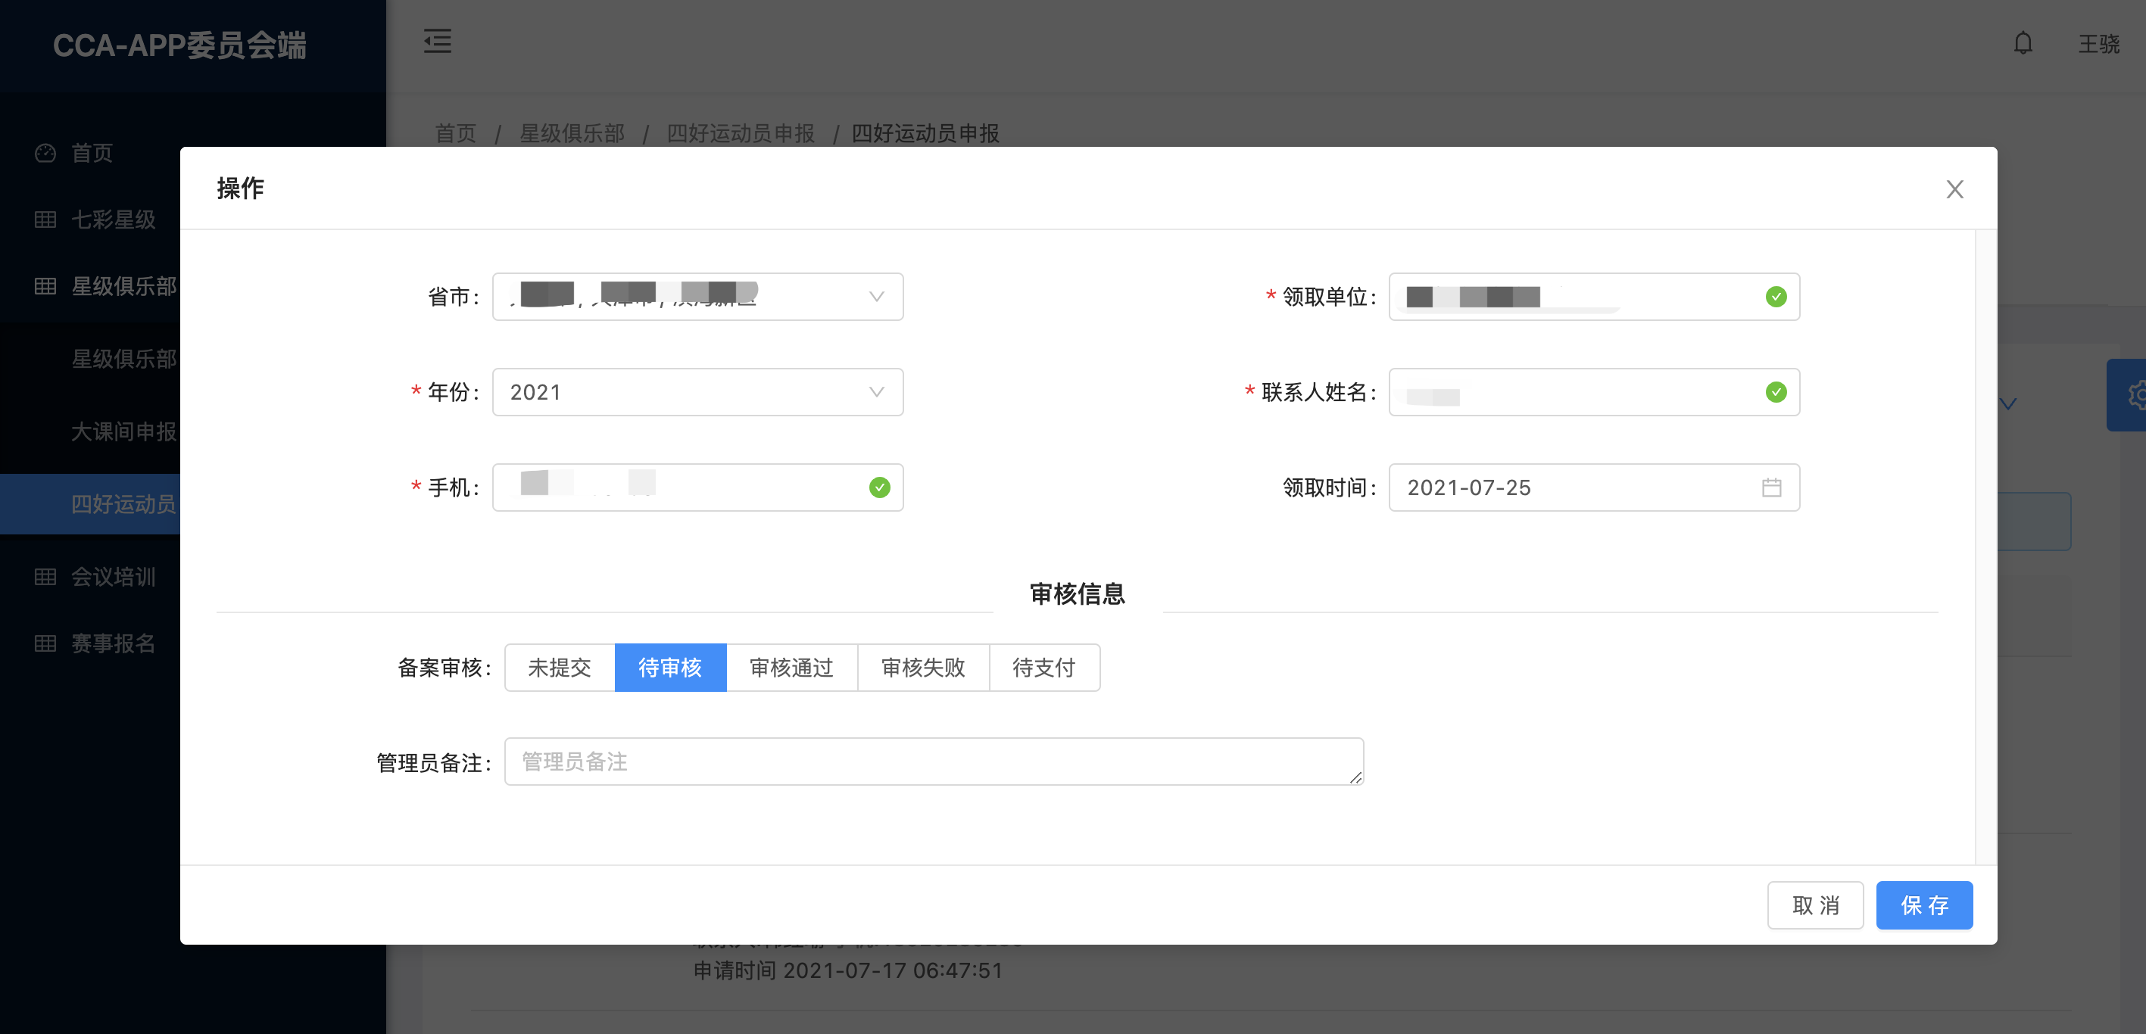Click the sidebar collapse menu icon
This screenshot has height=1034, width=2146.
click(x=438, y=42)
